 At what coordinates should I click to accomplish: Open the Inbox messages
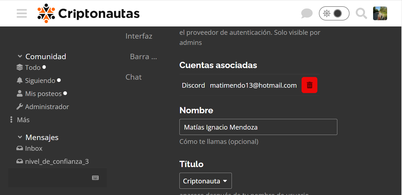pos(33,148)
